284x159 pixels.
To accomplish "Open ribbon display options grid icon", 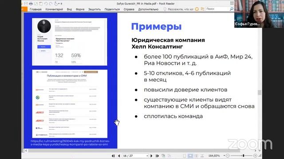I will (x=232, y=3).
